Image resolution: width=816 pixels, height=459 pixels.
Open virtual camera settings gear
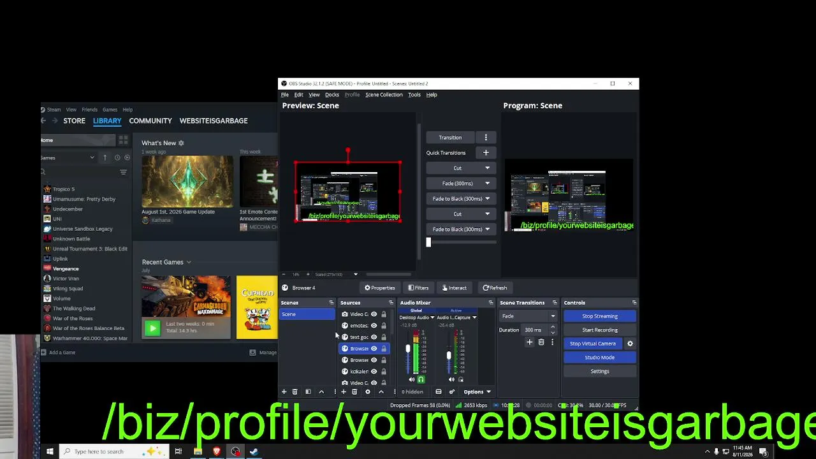630,344
